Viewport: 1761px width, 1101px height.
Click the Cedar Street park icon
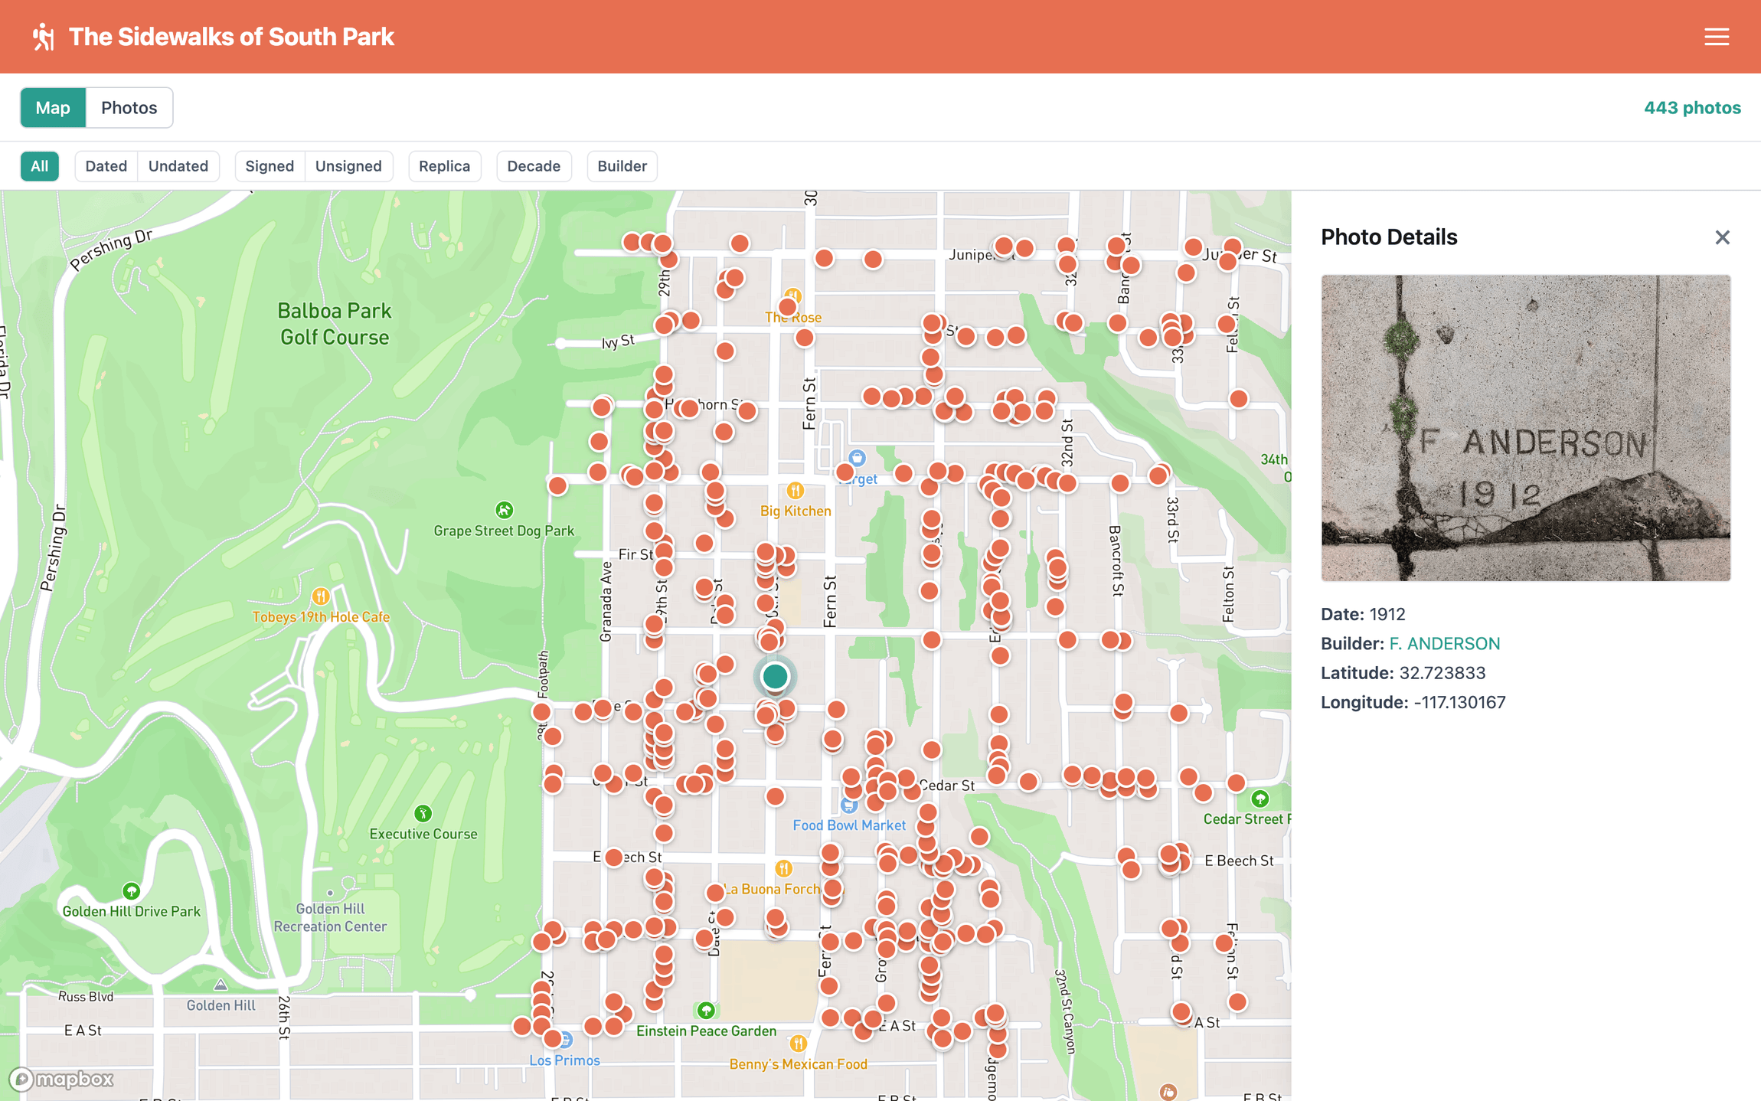pyautogui.click(x=1259, y=799)
